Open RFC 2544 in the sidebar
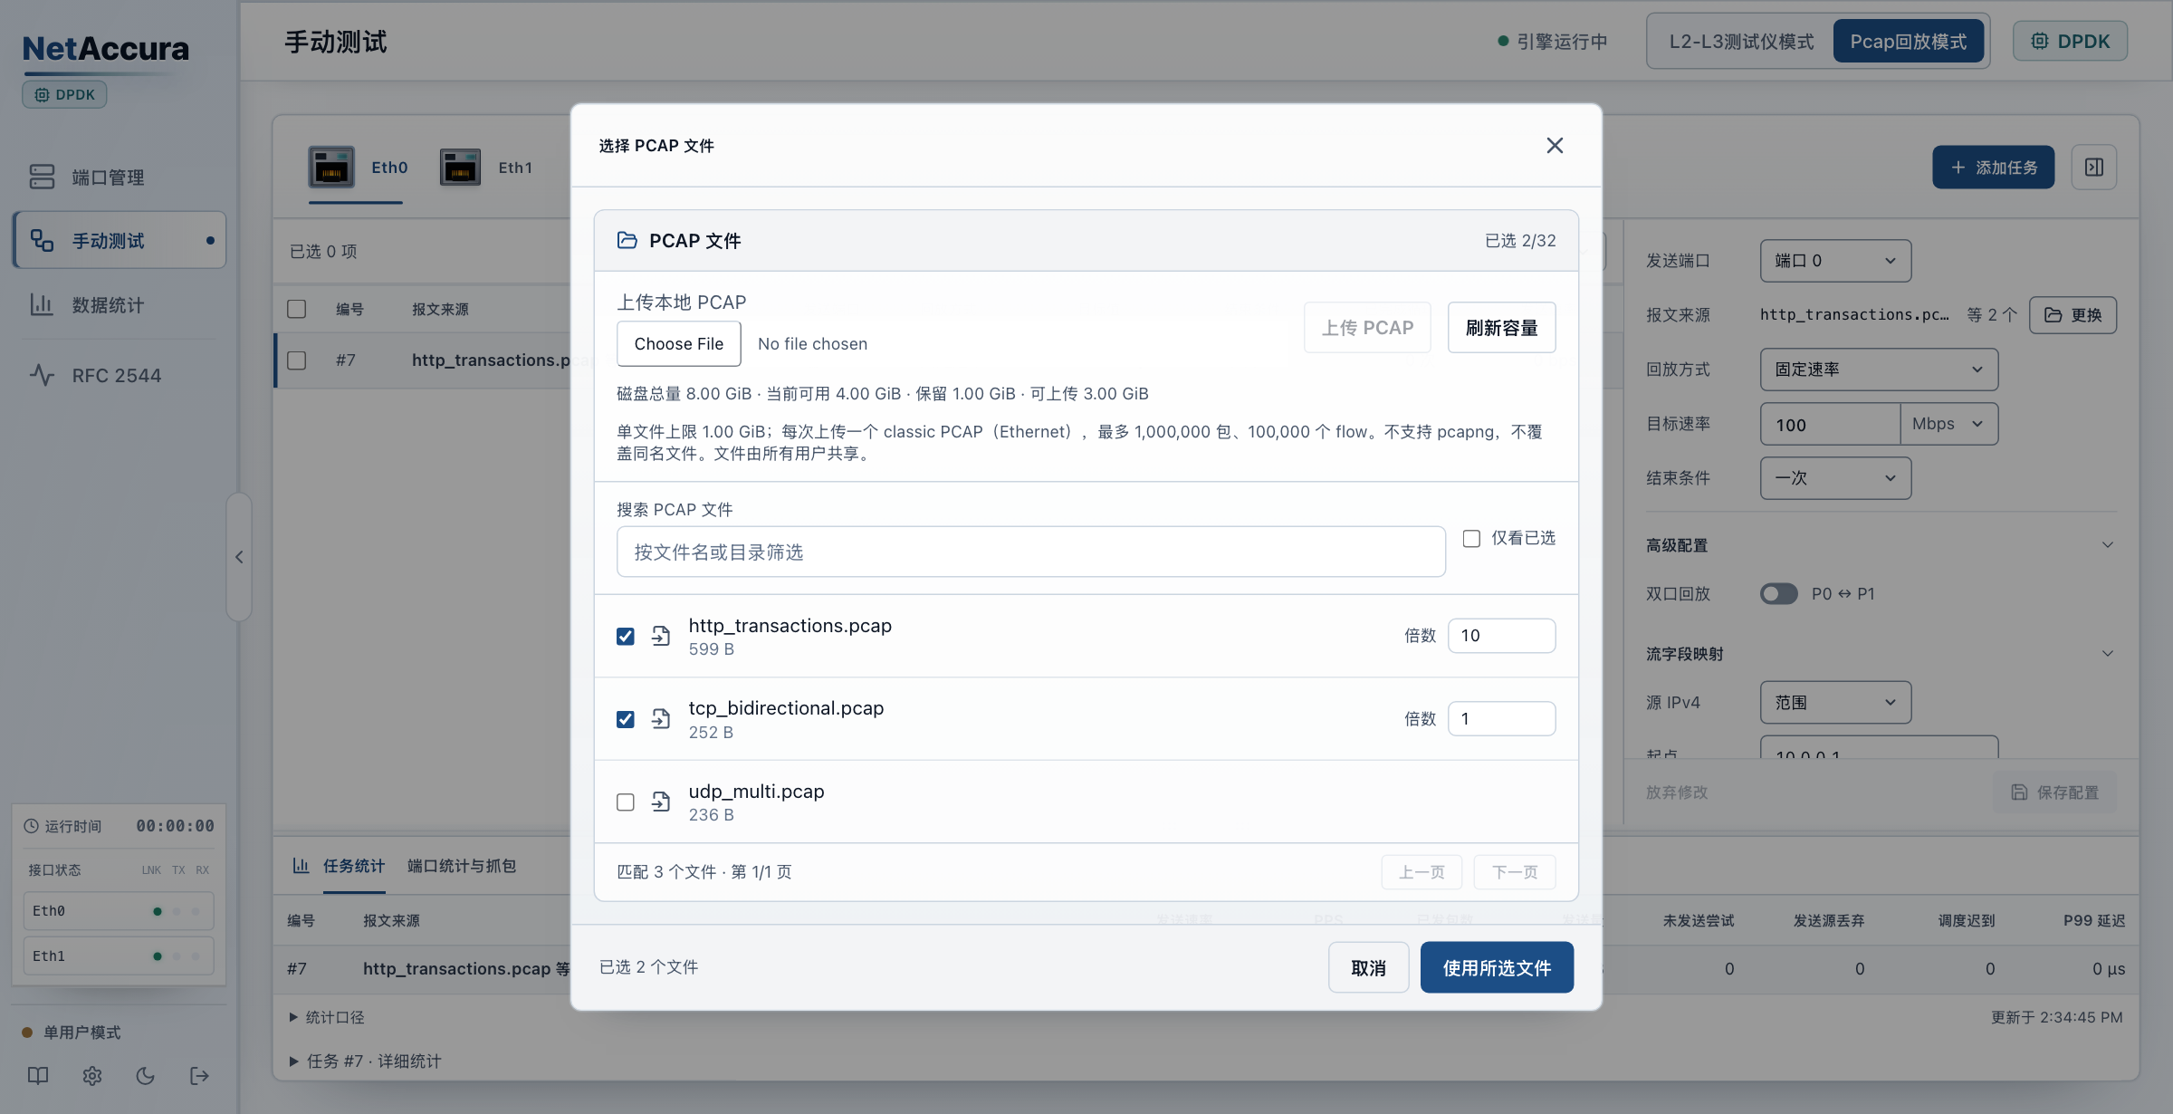The height and width of the screenshot is (1114, 2173). pyautogui.click(x=119, y=375)
